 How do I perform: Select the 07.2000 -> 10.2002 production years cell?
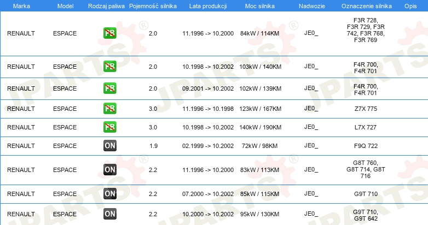pos(208,194)
